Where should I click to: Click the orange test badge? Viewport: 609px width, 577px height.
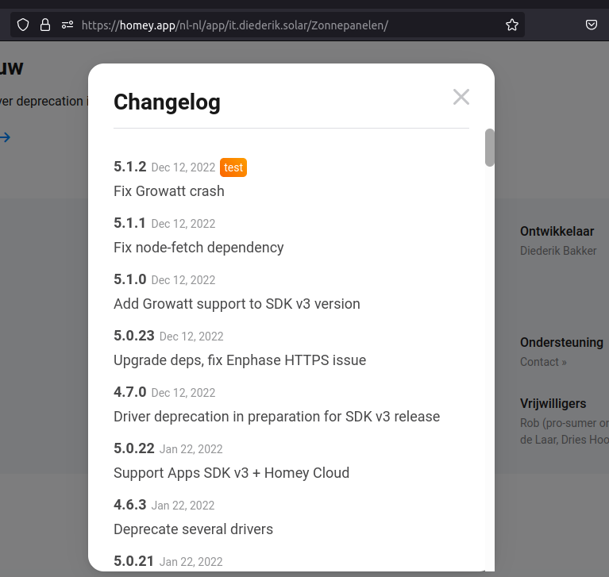(233, 167)
